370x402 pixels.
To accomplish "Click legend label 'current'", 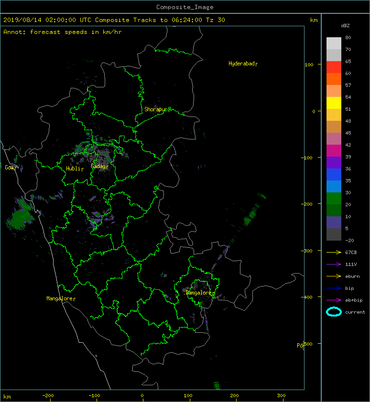I will pyautogui.click(x=355, y=312).
